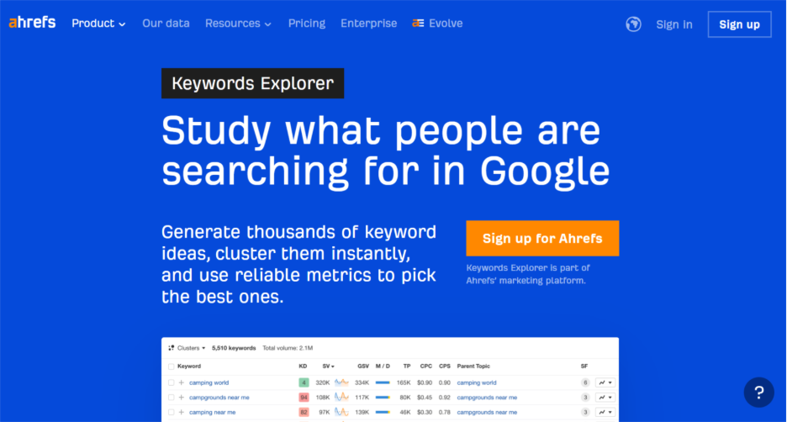Sort table by the SV column header
Viewport: 787px width, 422px height.
coord(328,367)
